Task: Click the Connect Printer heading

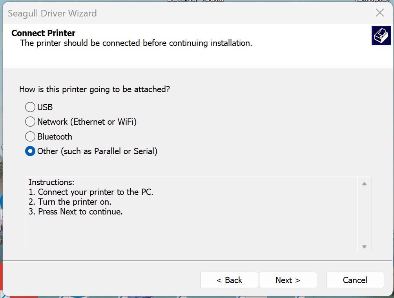Action: (x=43, y=33)
